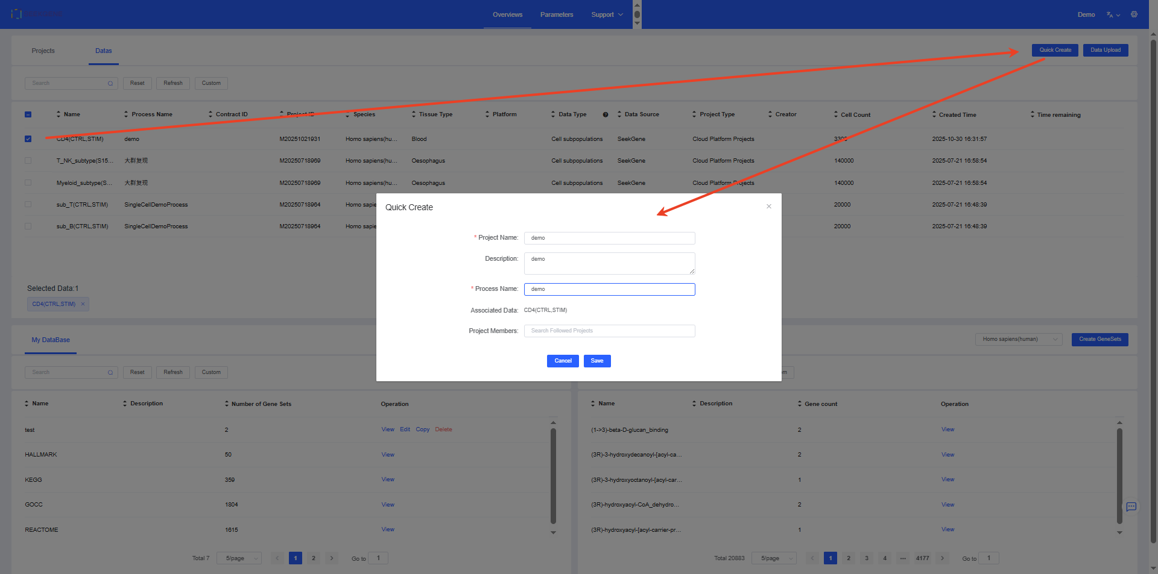
Task: Click Cancel in the Quick Create dialog
Action: (562, 361)
